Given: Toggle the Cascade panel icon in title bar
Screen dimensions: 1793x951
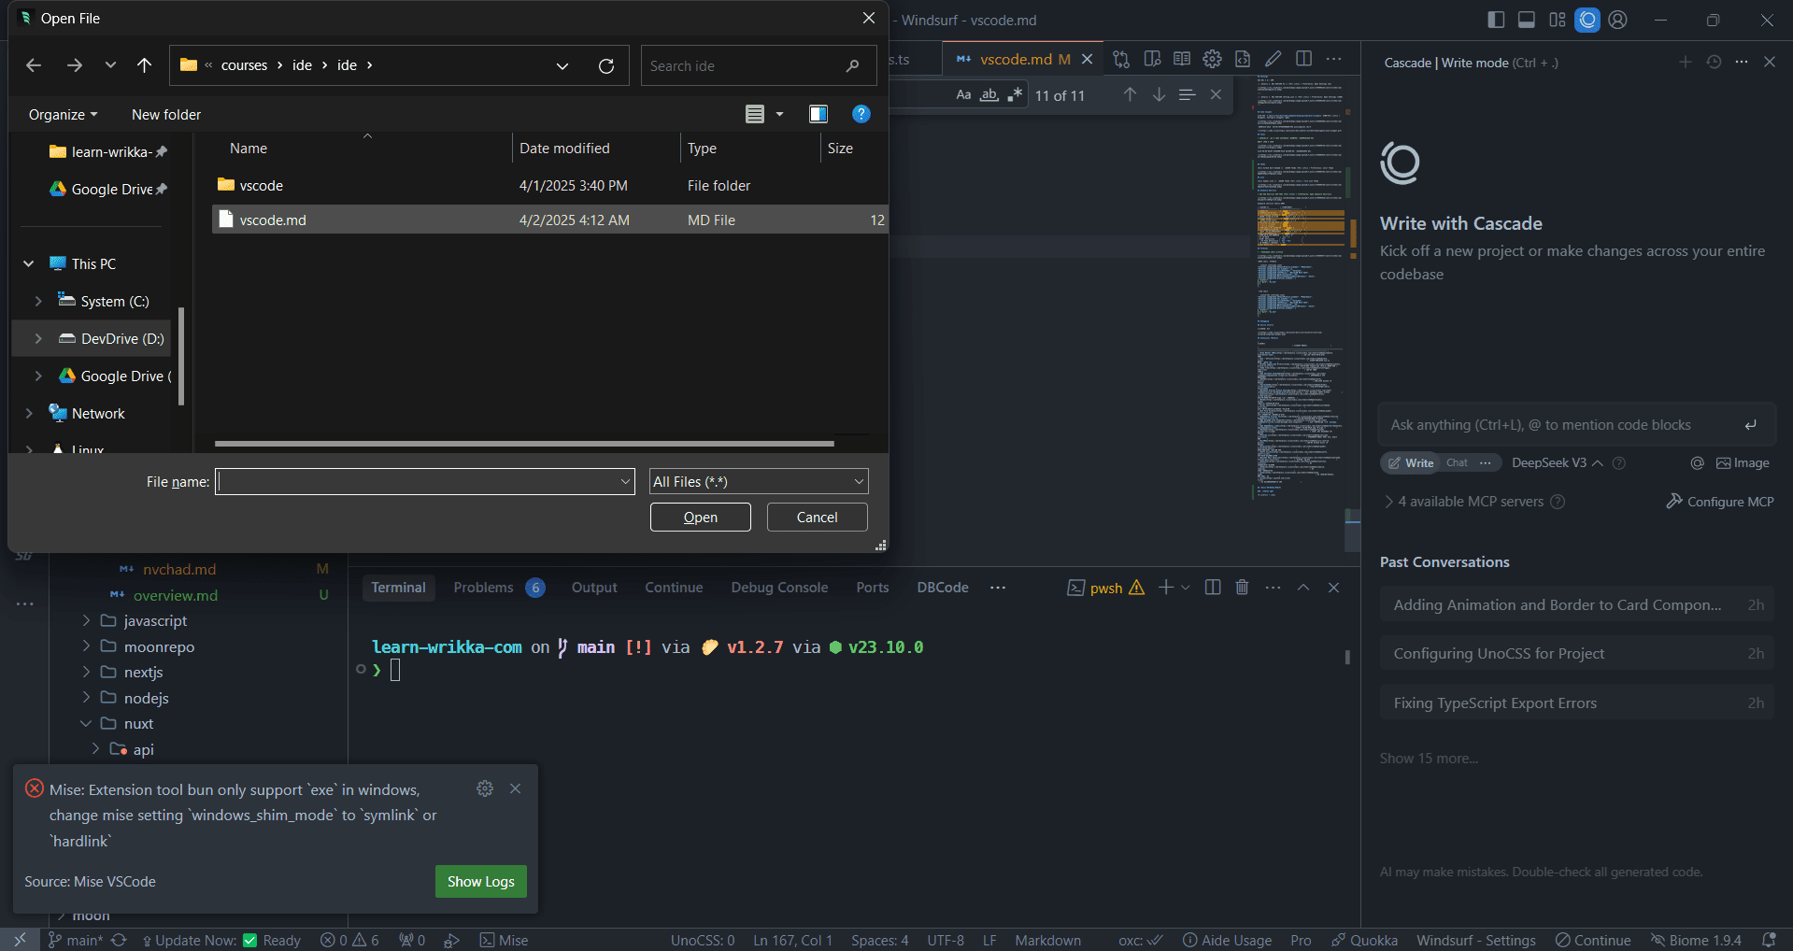Looking at the screenshot, I should (x=1587, y=20).
